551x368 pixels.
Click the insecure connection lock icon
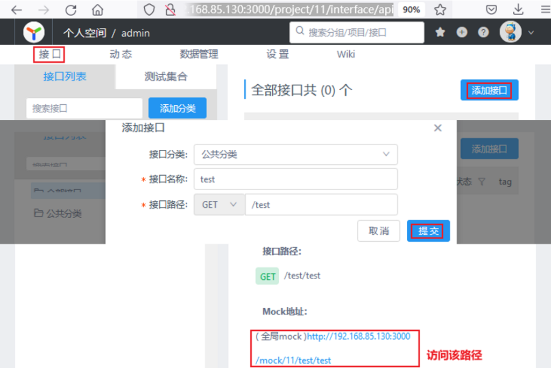(170, 10)
